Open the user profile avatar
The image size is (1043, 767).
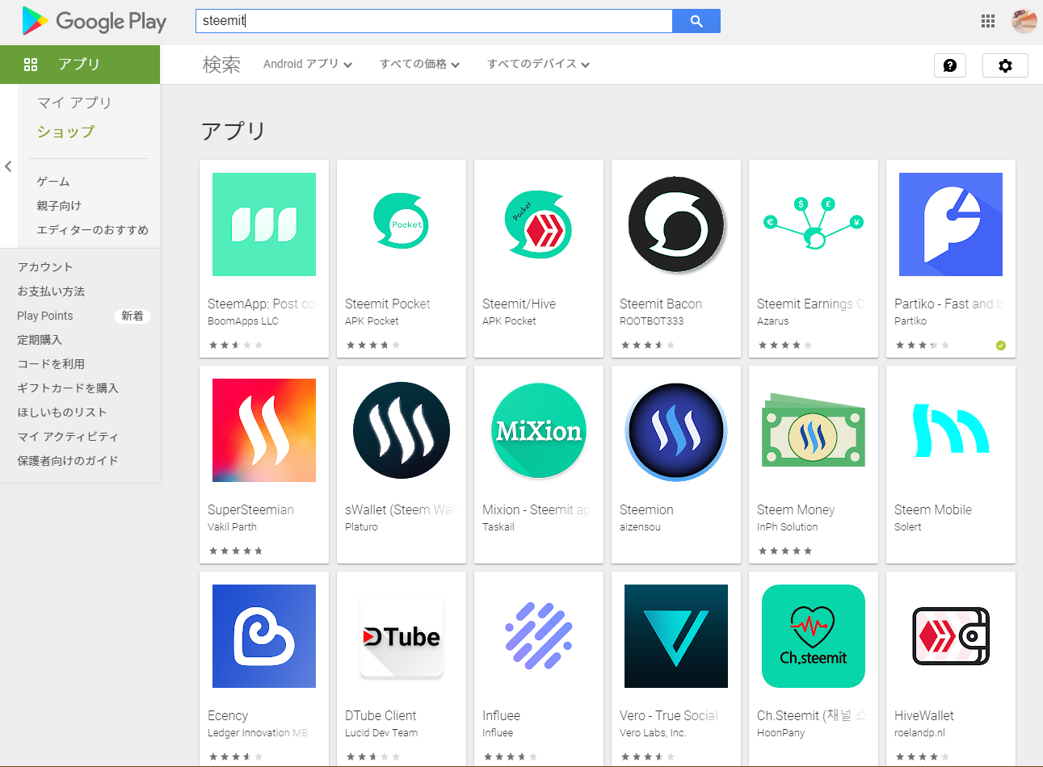(1024, 21)
